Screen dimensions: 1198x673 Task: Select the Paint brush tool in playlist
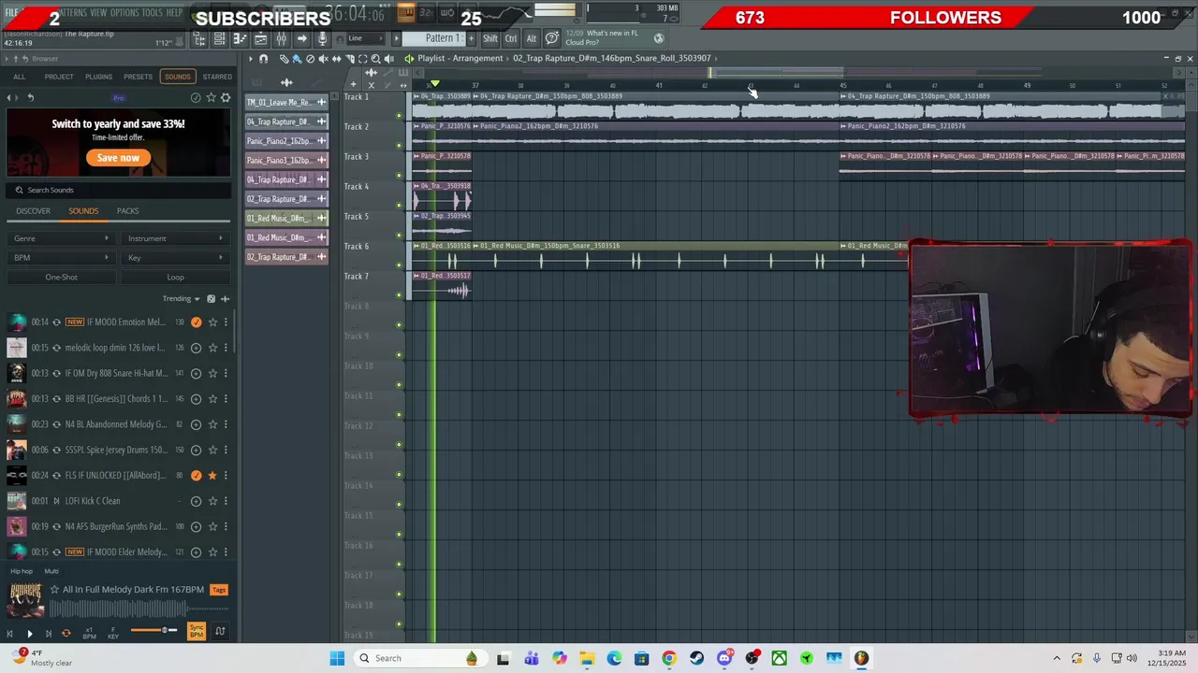[298, 59]
